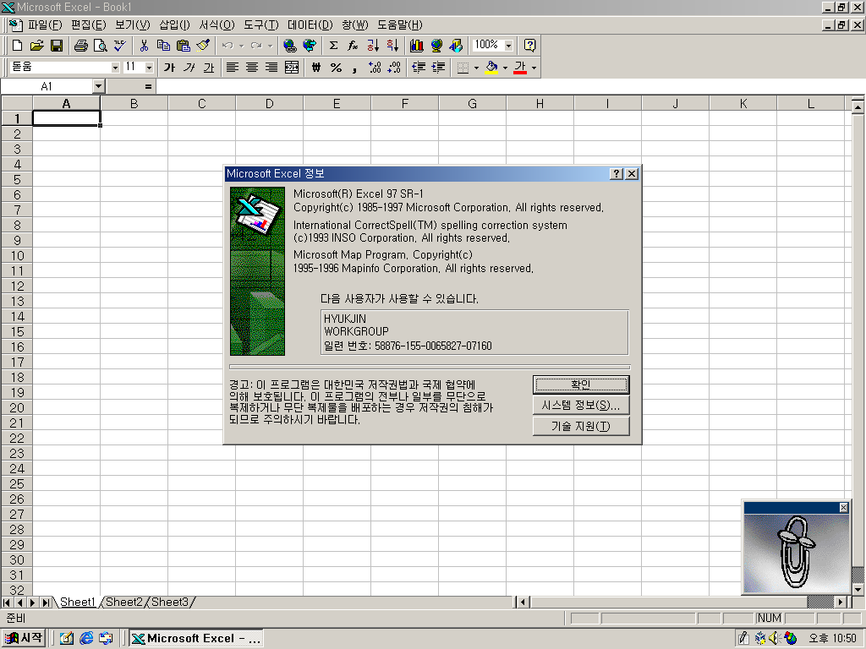This screenshot has height=649, width=866.
Task: Toggle center alignment button
Action: pos(252,68)
